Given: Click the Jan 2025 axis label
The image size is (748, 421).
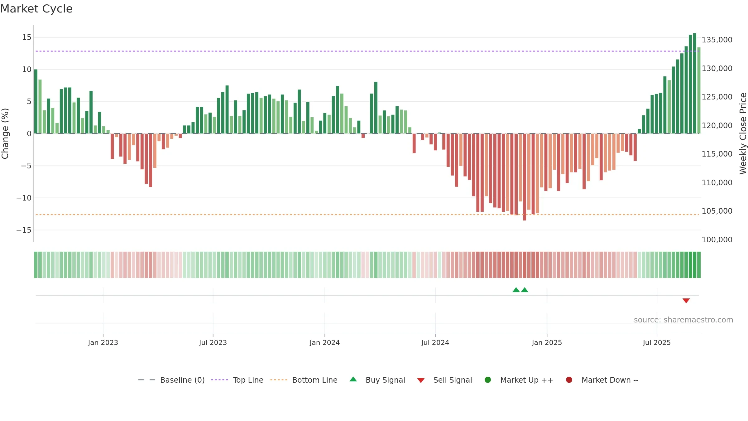Looking at the screenshot, I should point(547,343).
